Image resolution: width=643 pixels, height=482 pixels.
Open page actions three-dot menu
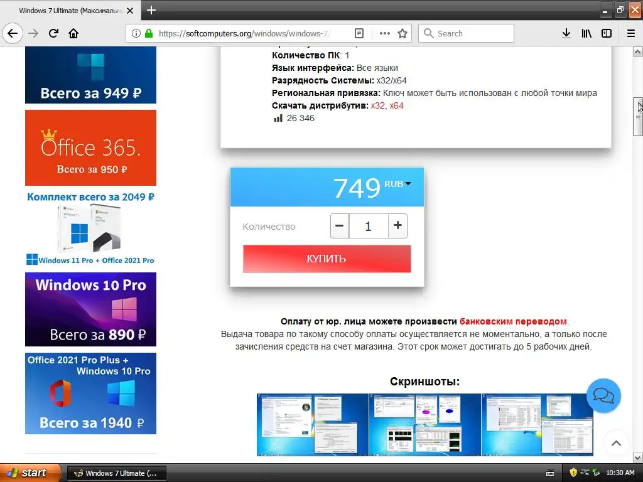point(385,33)
